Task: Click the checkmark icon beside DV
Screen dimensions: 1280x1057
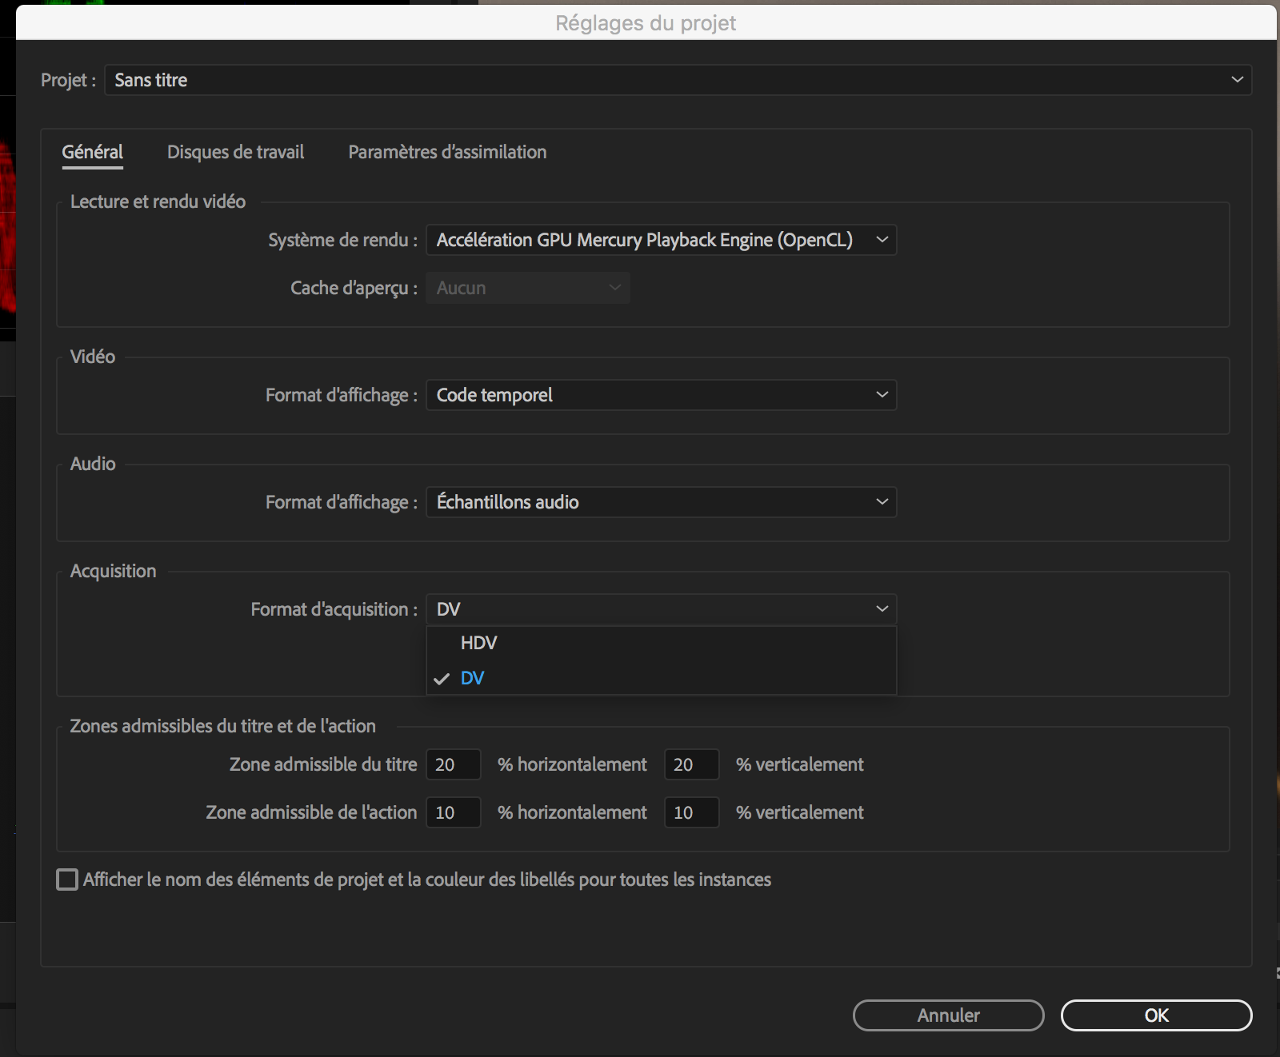Action: (x=442, y=679)
